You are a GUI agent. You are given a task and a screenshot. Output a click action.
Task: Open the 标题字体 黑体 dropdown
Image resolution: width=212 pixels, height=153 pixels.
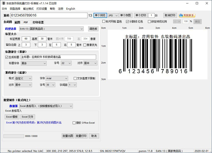click(34, 63)
